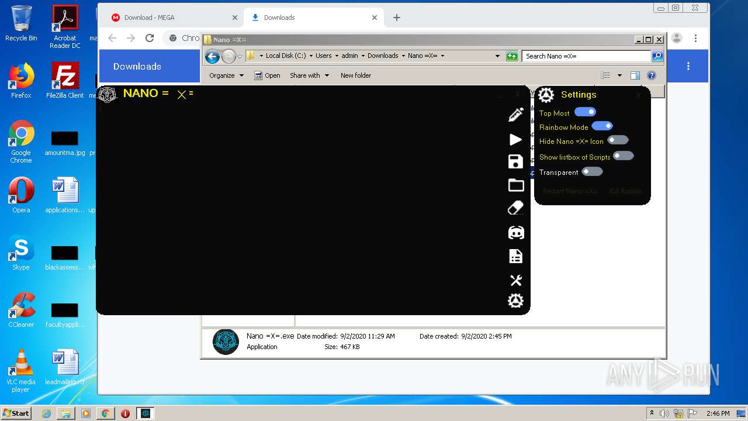This screenshot has width=748, height=421.
Task: Open the script list document icon
Action: coord(515,256)
